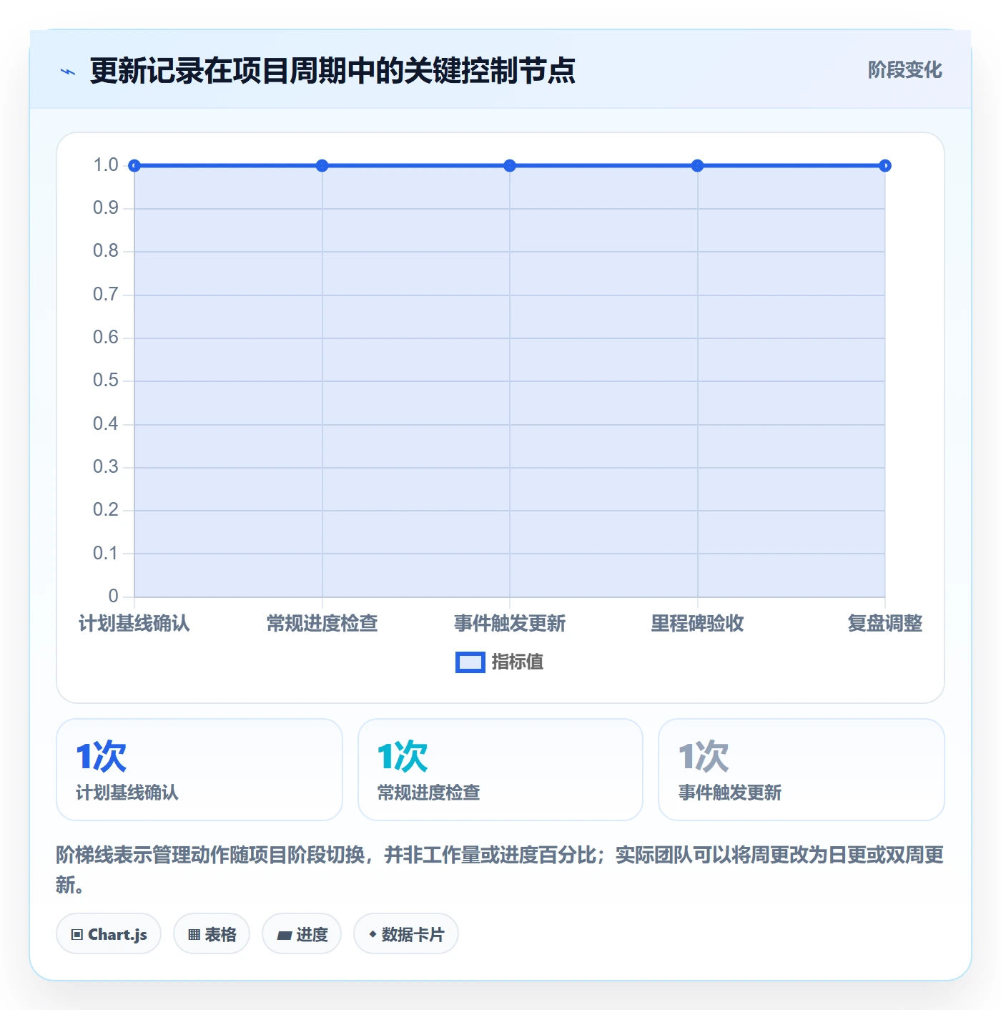This screenshot has height=1010, width=1001.
Task: Click the description paragraph starting with 阶梯线表示
Action: pyautogui.click(x=500, y=870)
